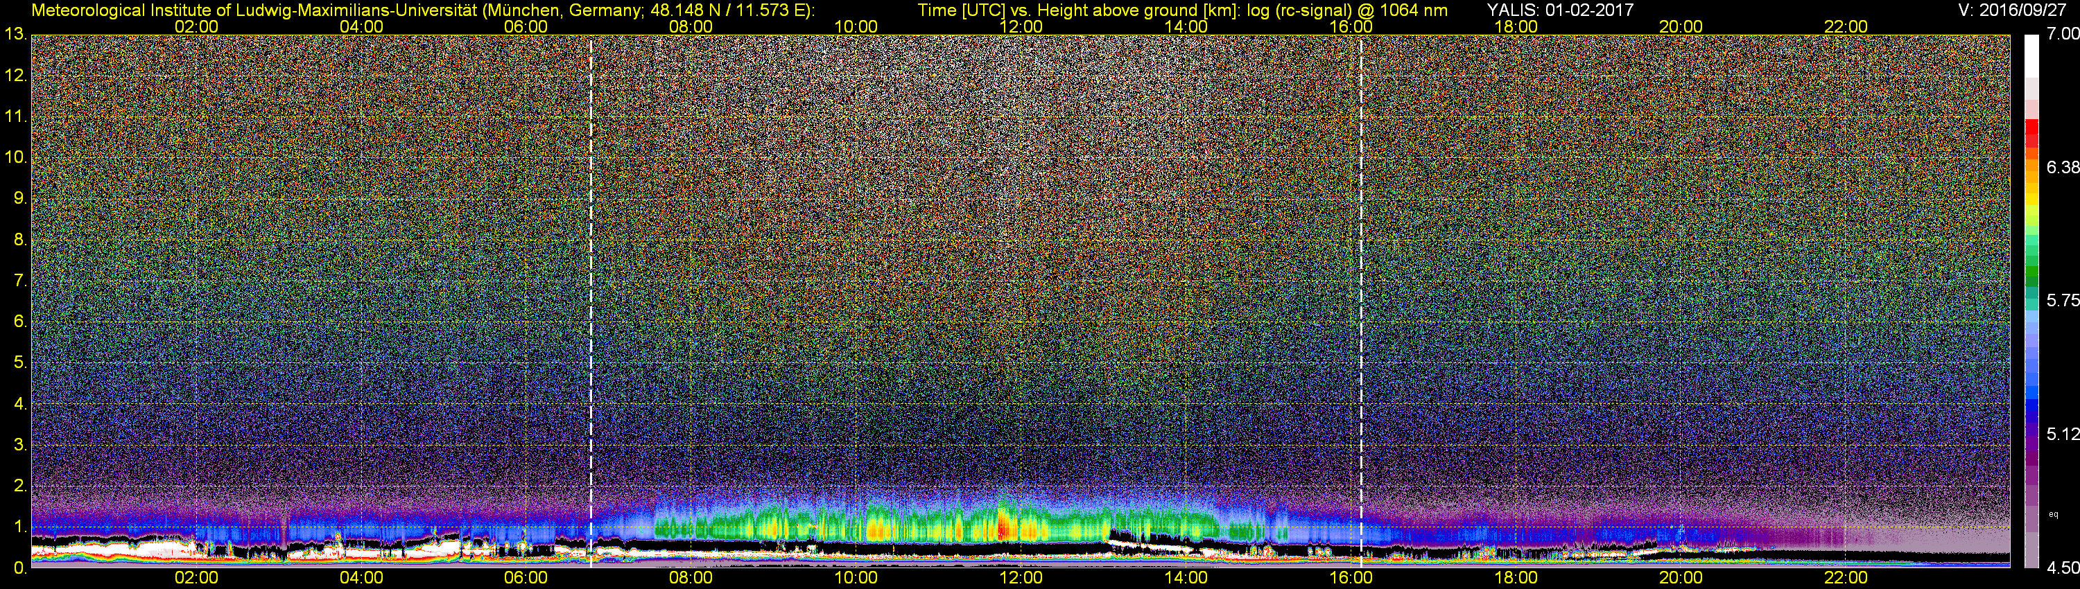Click the 5 km label on the height axis
Viewport: 2080px width, 589px height.
[x=19, y=362]
